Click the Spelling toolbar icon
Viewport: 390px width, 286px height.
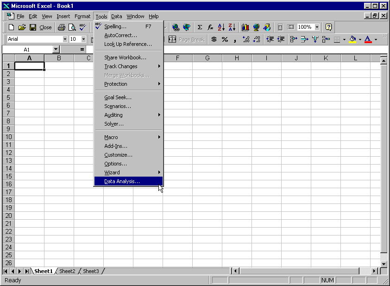[83, 27]
